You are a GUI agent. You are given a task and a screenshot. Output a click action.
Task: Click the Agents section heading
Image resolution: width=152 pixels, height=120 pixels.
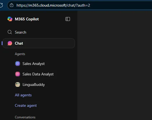point(20,54)
